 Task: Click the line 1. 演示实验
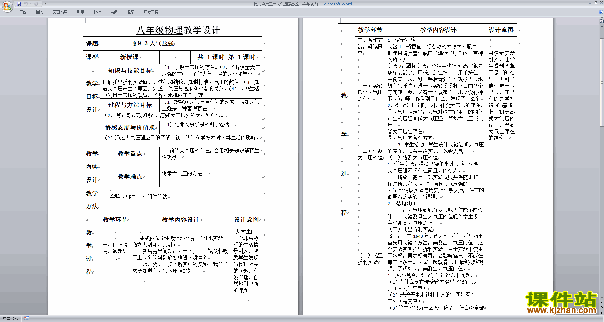click(401, 40)
